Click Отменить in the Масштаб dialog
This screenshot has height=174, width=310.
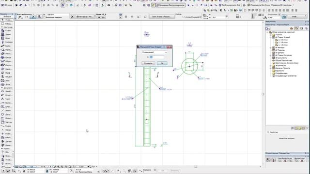coord(148,63)
